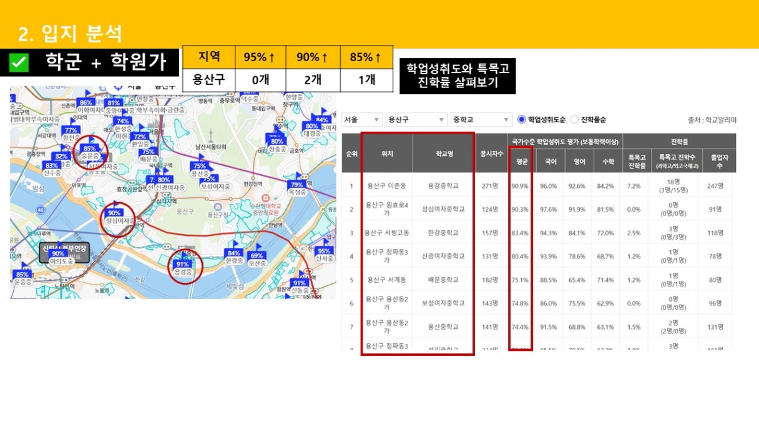Screen dimensions: 759x427
Task: Click the 83.4% average cell
Action: click(520, 233)
